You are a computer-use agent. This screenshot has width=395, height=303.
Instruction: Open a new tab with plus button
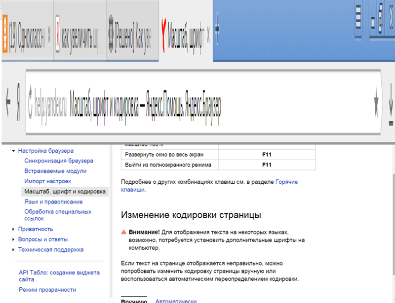pyautogui.click(x=217, y=29)
